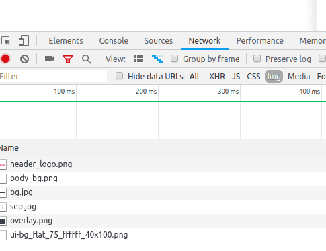
Task: Switch to the Console tab
Action: (114, 41)
